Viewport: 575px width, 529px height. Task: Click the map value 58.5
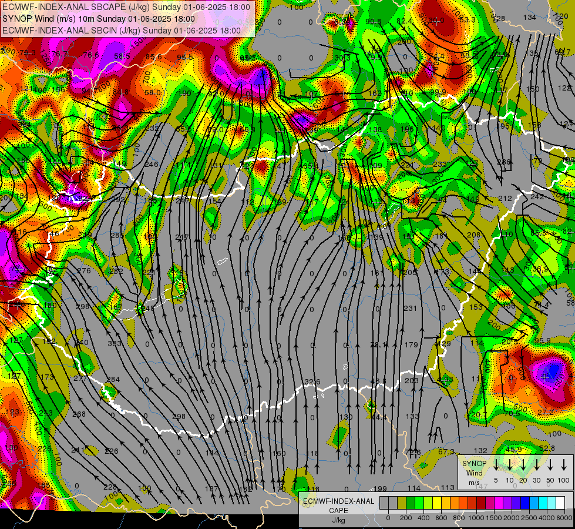coord(122,56)
